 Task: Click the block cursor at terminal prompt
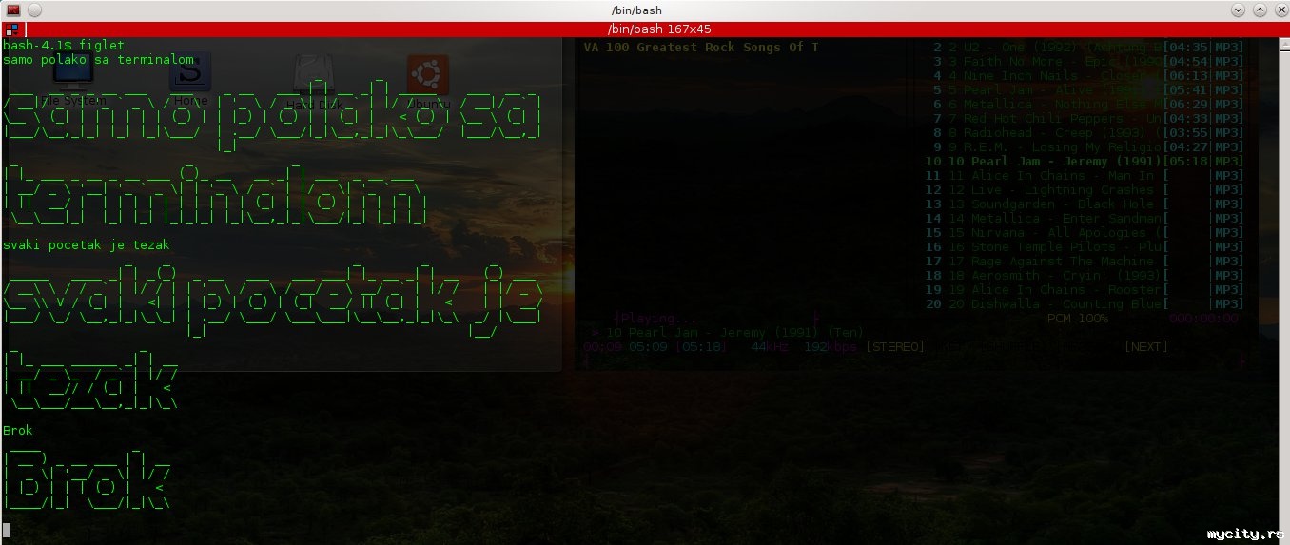coord(7,530)
